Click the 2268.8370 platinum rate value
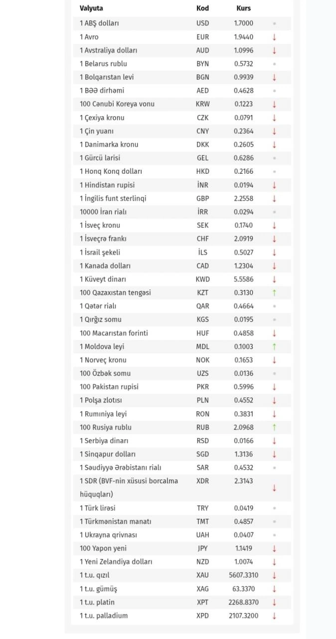The width and height of the screenshot is (336, 639). click(x=244, y=602)
